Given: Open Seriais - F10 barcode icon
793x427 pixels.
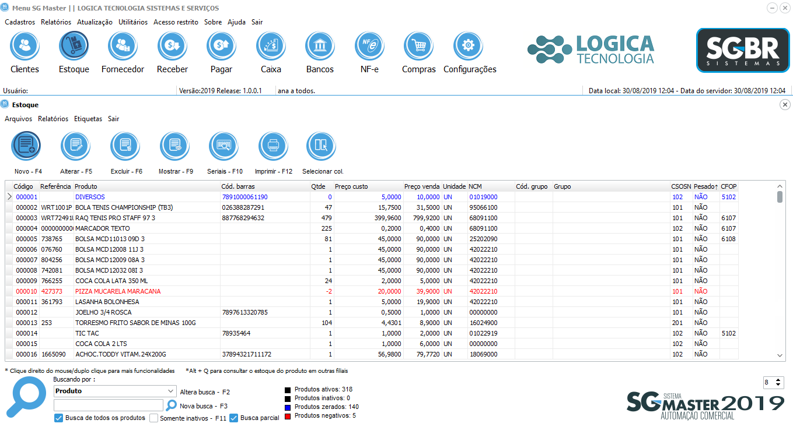Looking at the screenshot, I should click(x=224, y=146).
